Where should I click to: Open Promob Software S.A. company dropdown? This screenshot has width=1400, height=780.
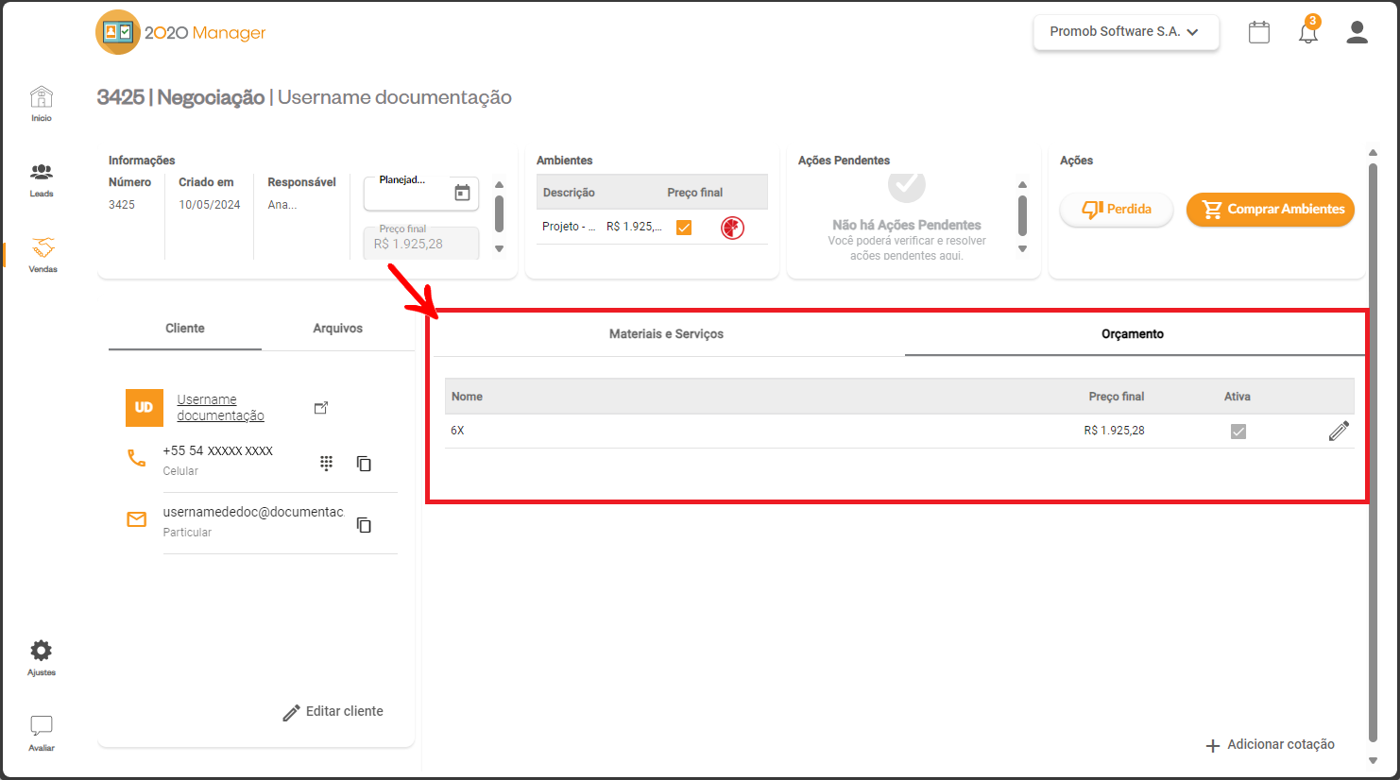point(1126,32)
